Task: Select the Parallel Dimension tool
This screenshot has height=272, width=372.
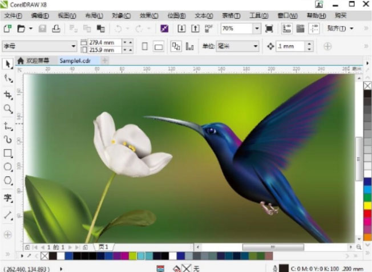Action: tap(8, 216)
